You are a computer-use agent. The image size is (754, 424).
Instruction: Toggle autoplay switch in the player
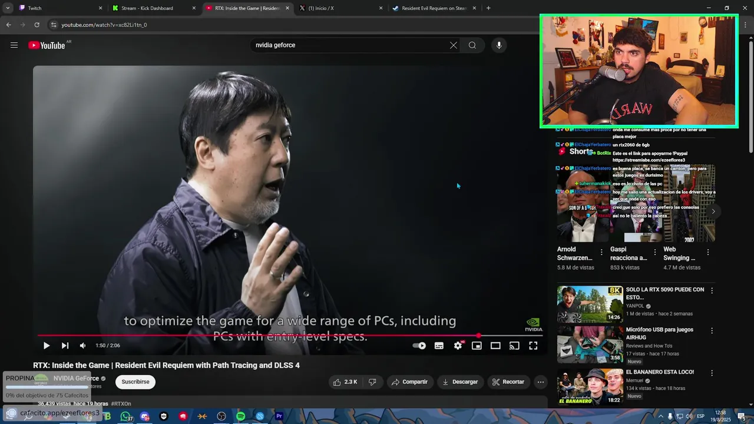(x=419, y=346)
